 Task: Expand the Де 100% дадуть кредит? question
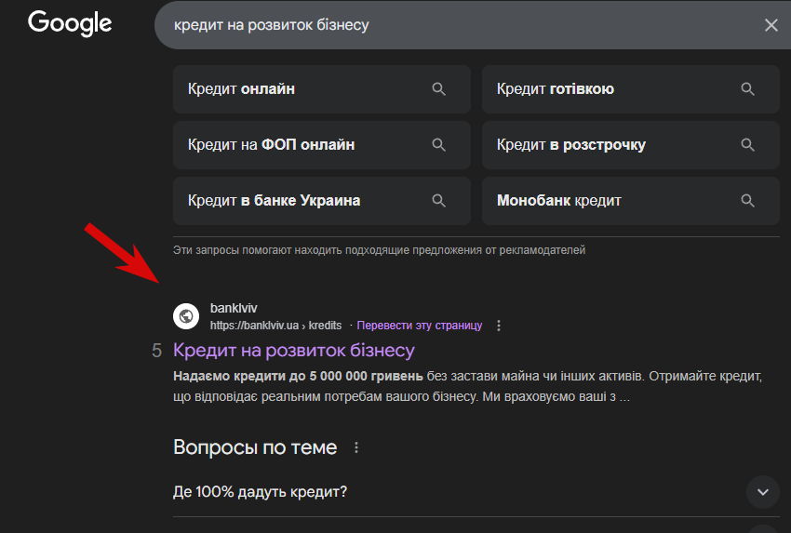pyautogui.click(x=476, y=492)
